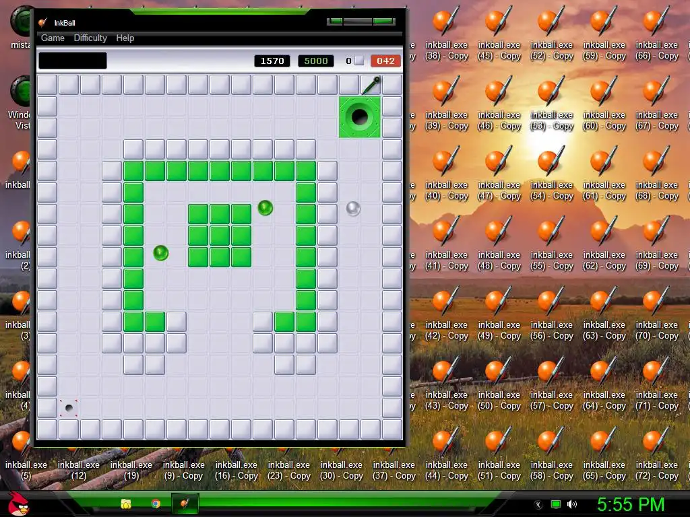Open inkball.exe (23) - Copy desktop icon
The width and height of the screenshot is (690, 517).
288,466
